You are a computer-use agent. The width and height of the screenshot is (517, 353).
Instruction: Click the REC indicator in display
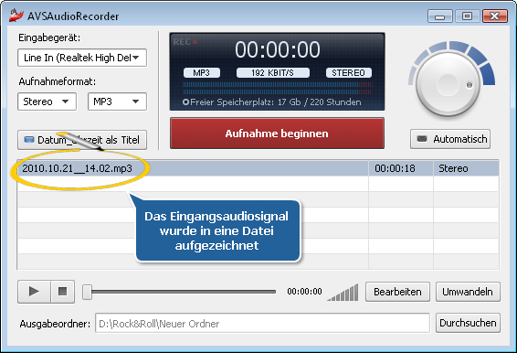(x=185, y=42)
